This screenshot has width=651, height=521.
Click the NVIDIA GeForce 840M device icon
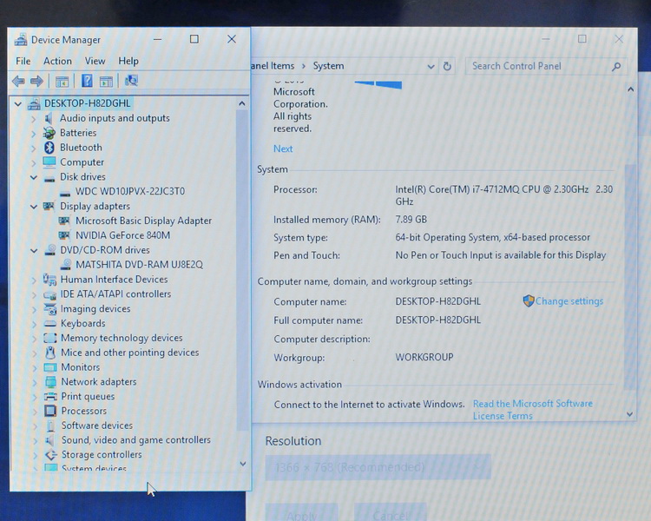click(64, 235)
